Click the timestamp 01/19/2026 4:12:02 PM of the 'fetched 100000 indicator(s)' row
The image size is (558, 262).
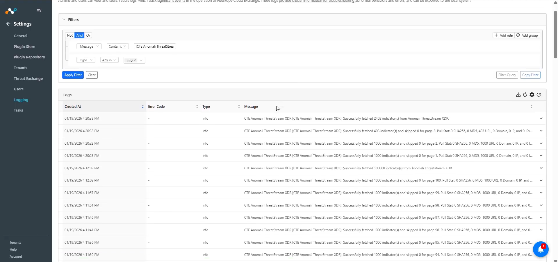(82, 168)
